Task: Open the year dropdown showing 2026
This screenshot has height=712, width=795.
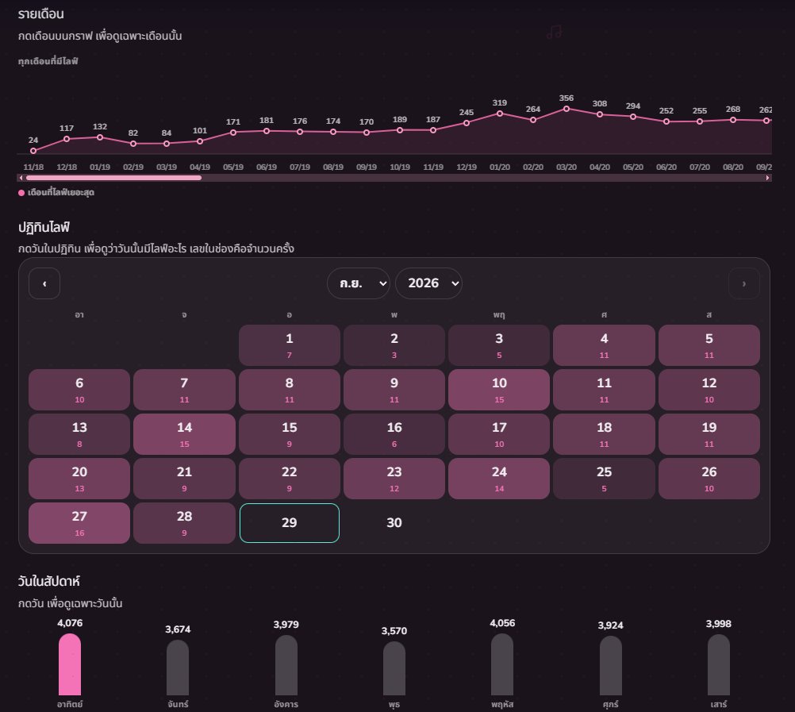Action: pos(428,283)
